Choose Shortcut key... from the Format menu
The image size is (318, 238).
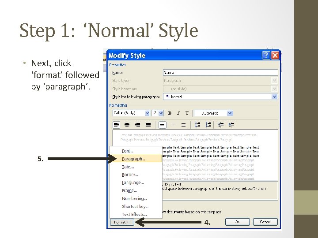[136, 206]
